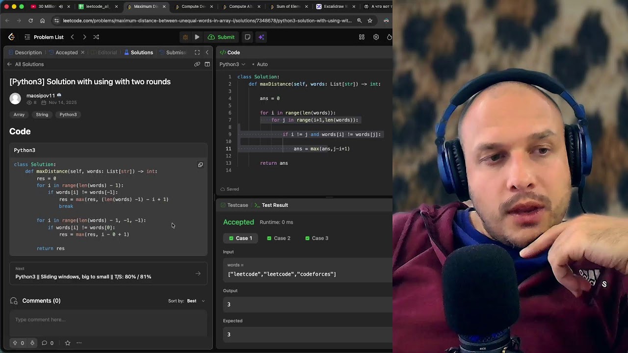Go to the browser home page
The height and width of the screenshot is (353, 628).
42,21
